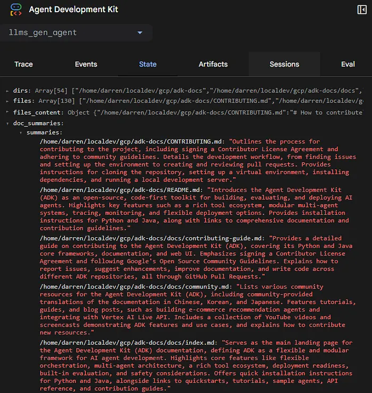Collapse the nested summaries node
This screenshot has width=372, height=393.
point(21,132)
